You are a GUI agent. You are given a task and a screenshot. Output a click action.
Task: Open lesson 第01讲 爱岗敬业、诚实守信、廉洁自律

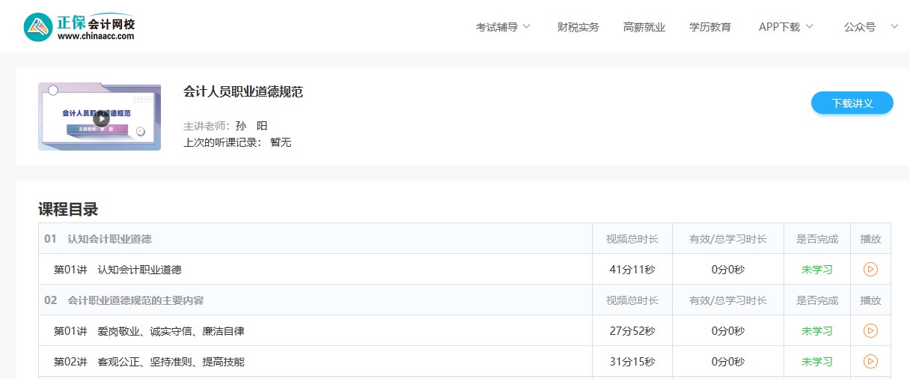point(149,330)
